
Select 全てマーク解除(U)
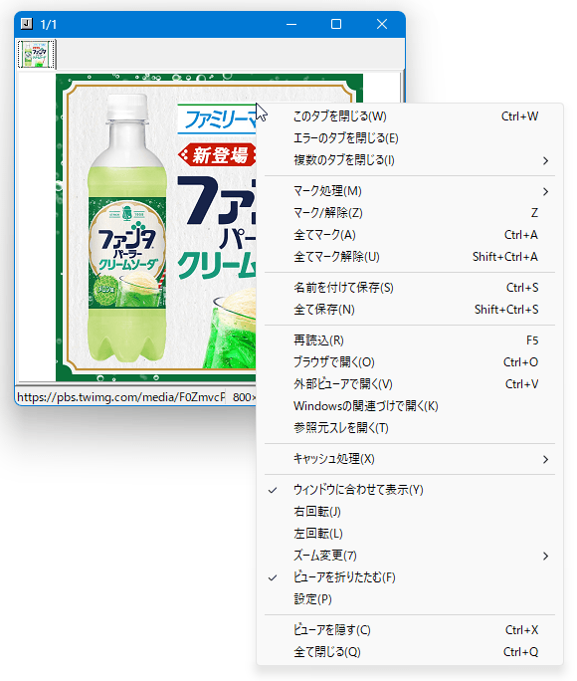coord(410,257)
